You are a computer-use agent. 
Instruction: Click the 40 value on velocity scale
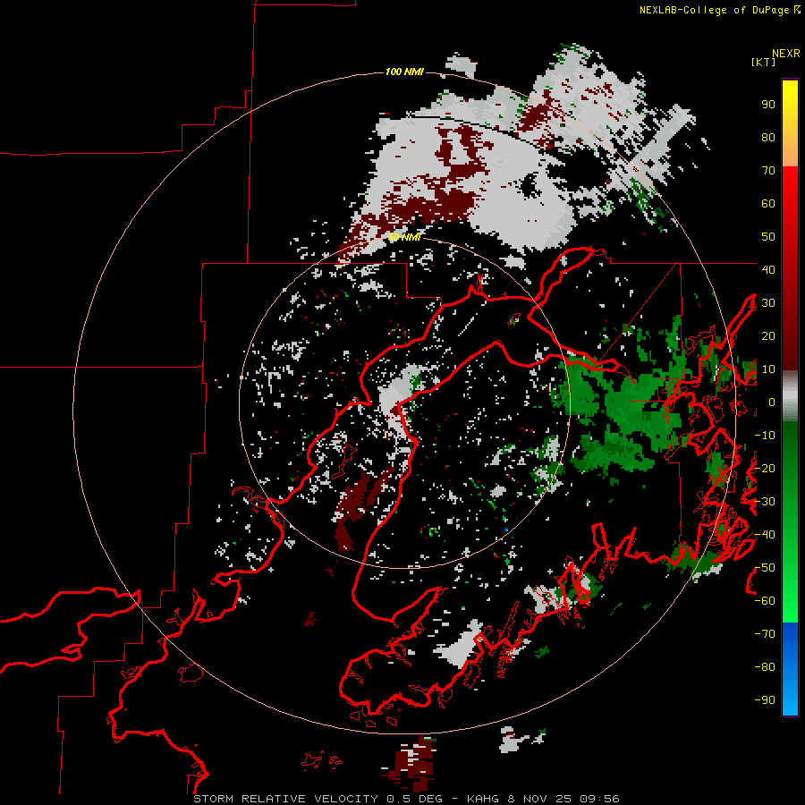point(768,269)
